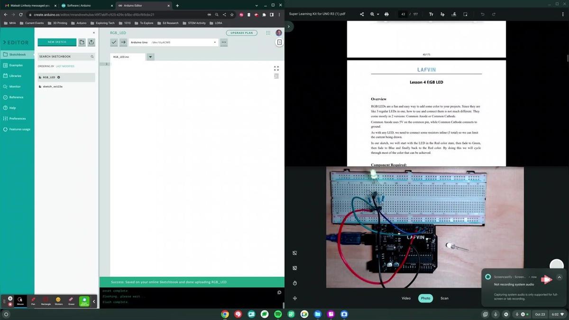This screenshot has height=320, width=569.
Task: Click the search magnifier in Search Sketchbook
Action: point(92,56)
